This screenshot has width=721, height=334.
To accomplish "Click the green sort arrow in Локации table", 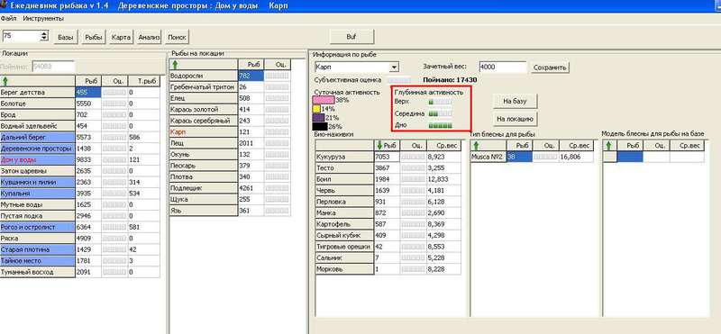I will point(5,81).
